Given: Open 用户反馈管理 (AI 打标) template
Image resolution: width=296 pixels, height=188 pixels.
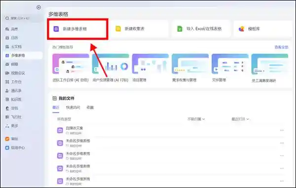Looking at the screenshot, I should tap(111, 68).
